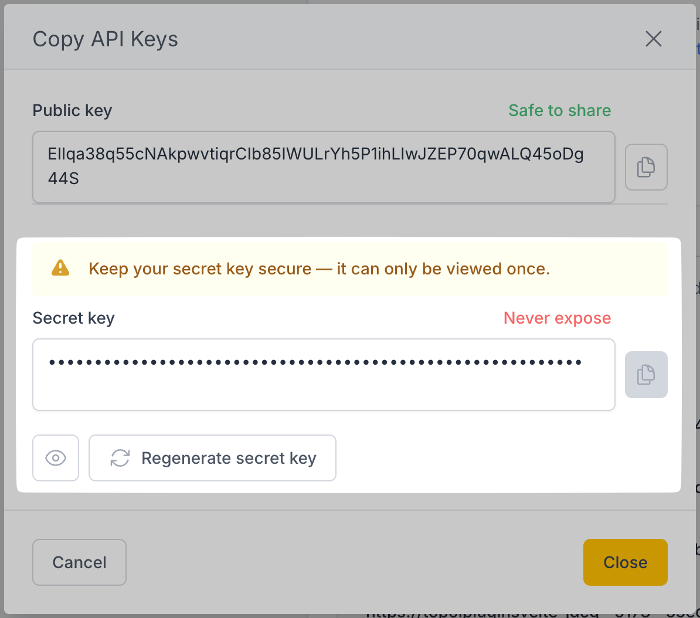This screenshot has height=618, width=700.
Task: Select the public key text field
Action: pos(324,167)
